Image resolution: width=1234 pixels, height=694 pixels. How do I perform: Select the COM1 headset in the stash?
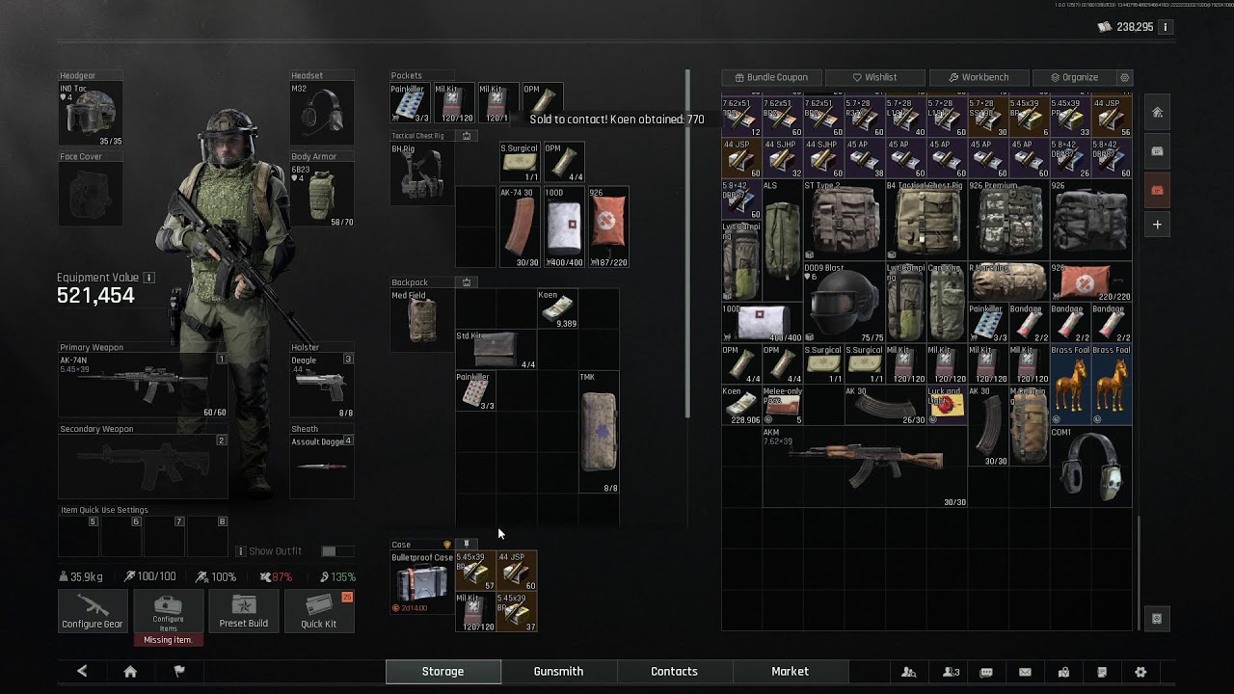(1090, 467)
